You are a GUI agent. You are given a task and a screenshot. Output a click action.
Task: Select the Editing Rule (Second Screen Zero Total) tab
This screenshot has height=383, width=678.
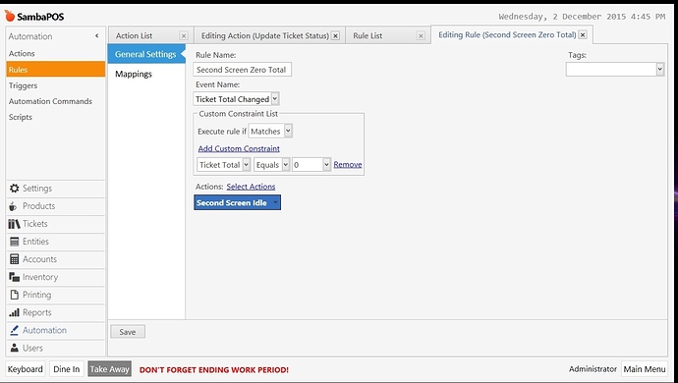click(x=507, y=35)
